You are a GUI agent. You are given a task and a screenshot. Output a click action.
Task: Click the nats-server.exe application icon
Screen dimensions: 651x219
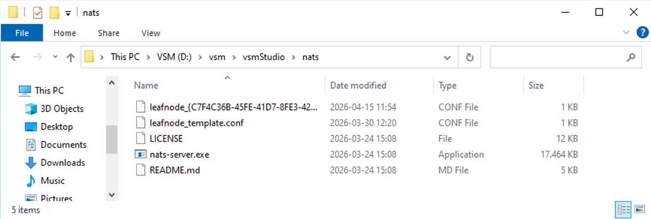140,155
